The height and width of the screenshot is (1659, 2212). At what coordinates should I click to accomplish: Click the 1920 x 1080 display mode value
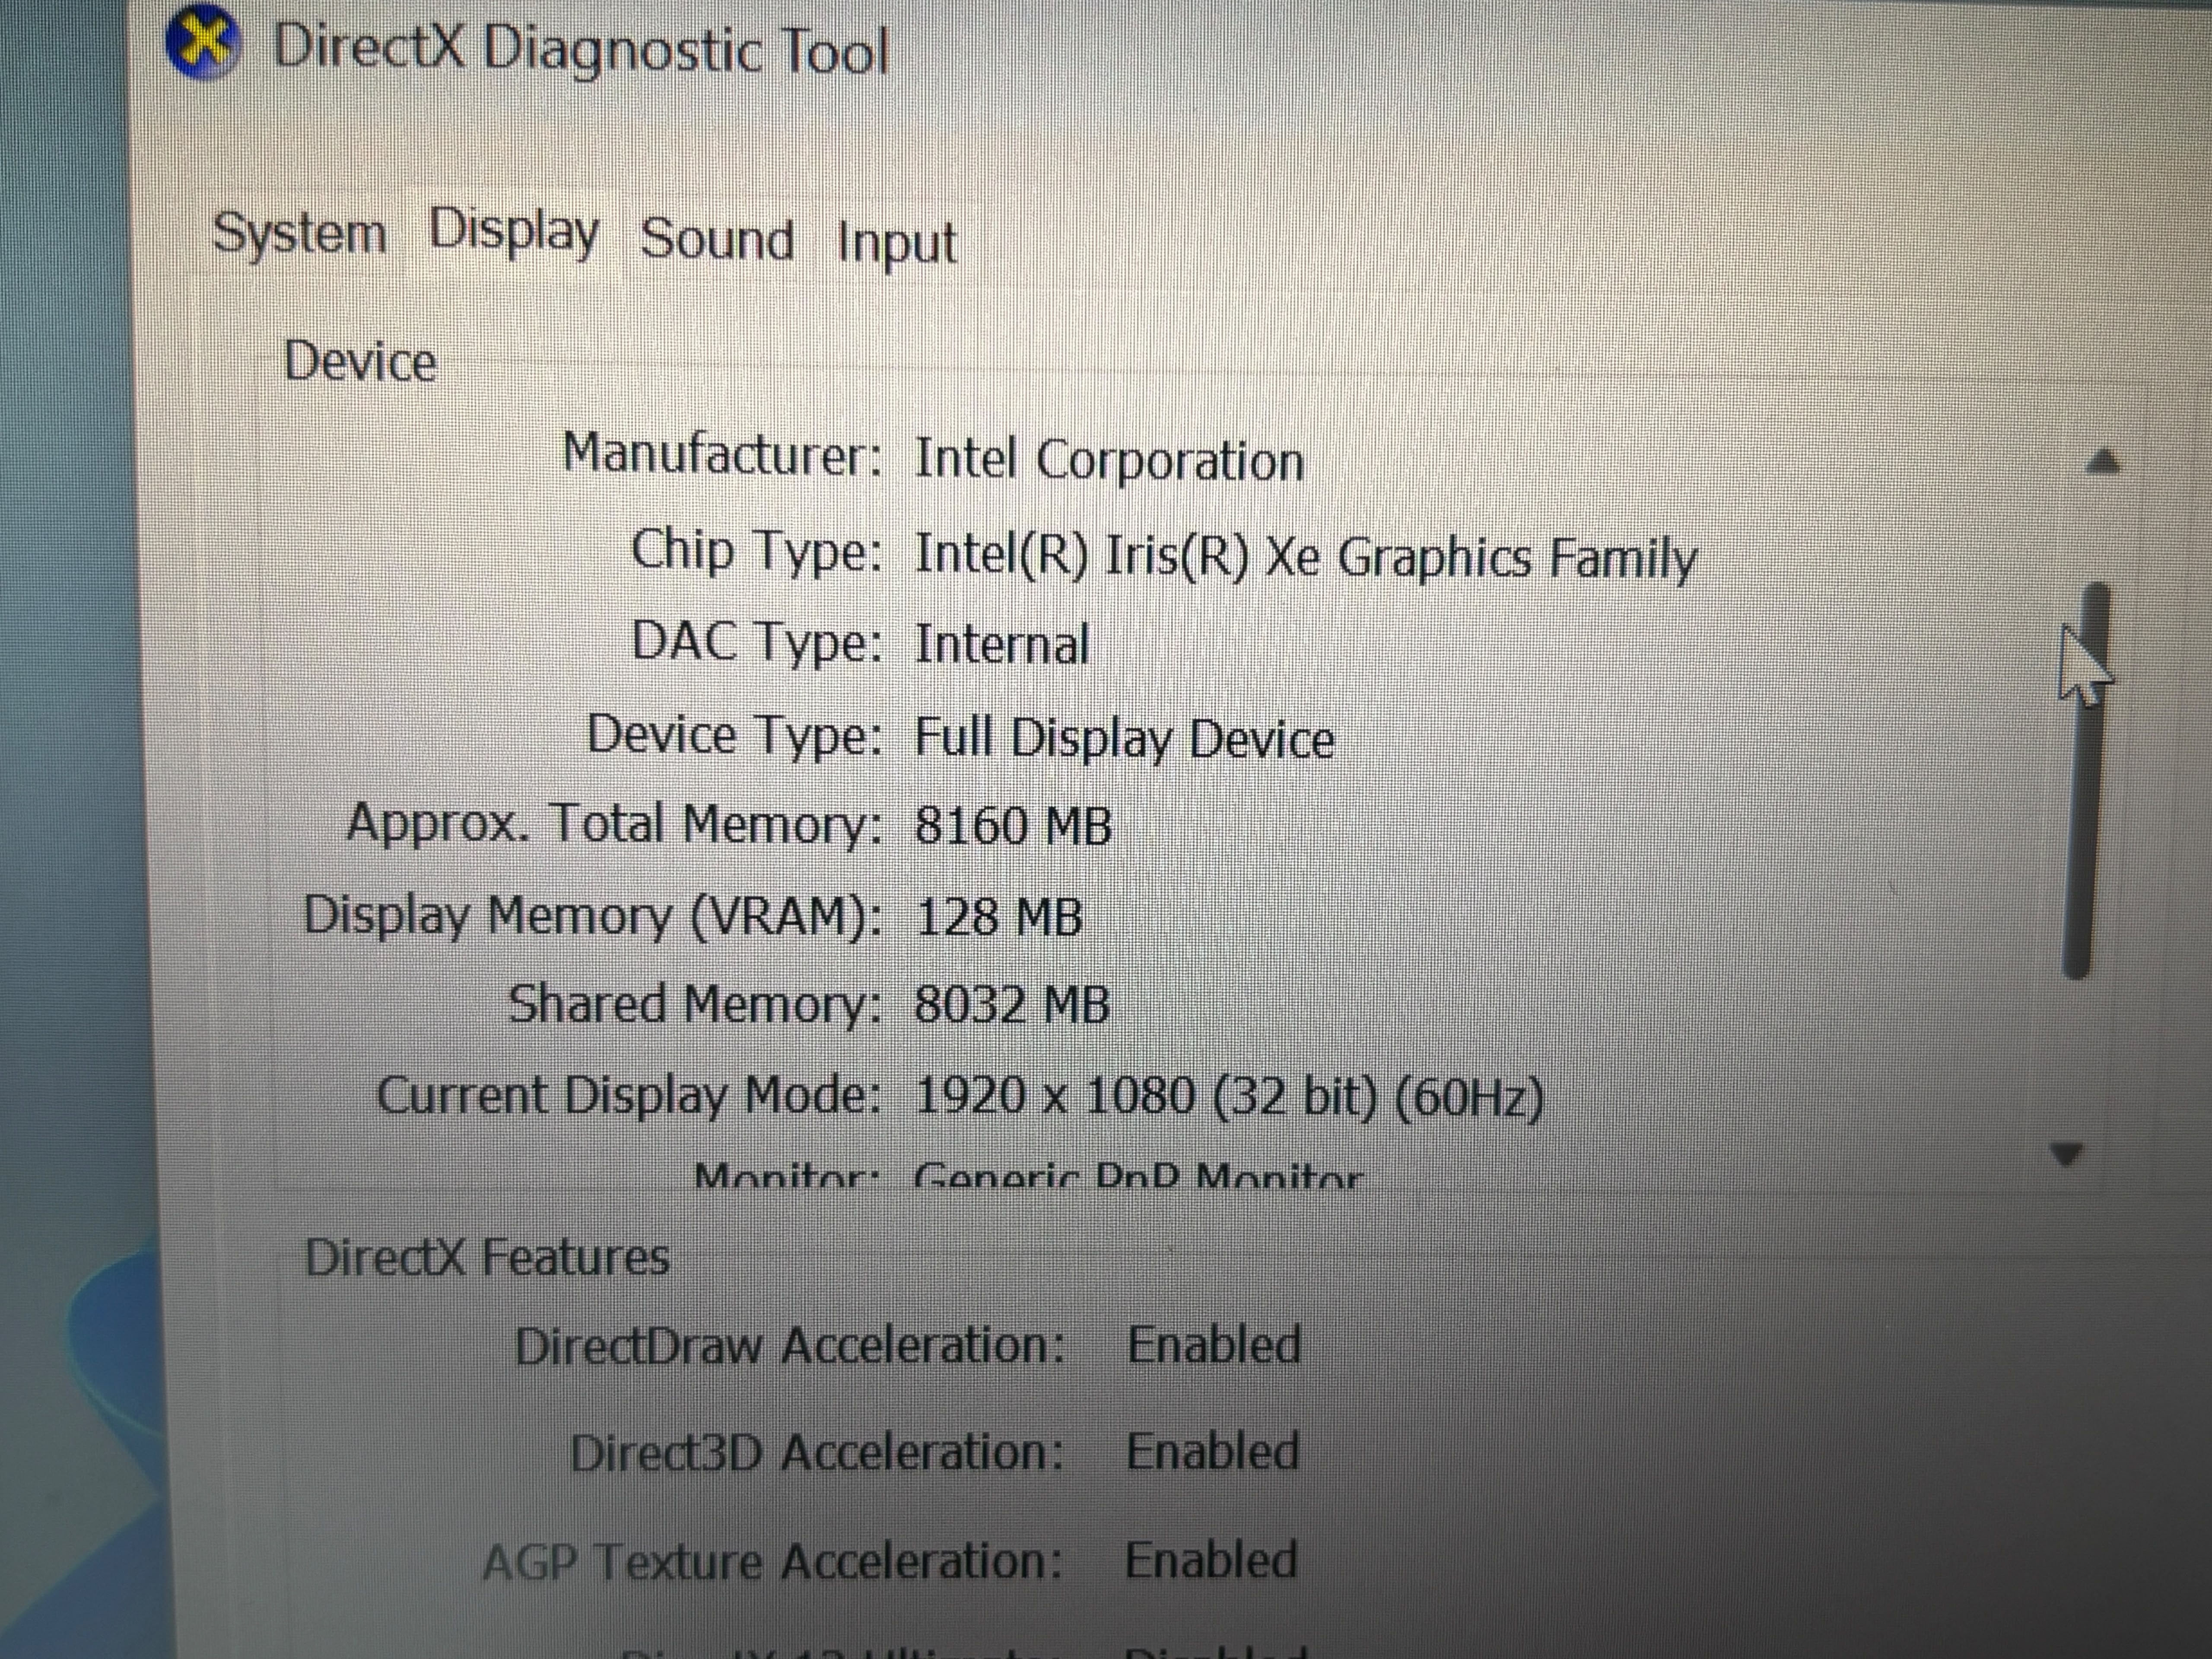click(x=1229, y=1097)
